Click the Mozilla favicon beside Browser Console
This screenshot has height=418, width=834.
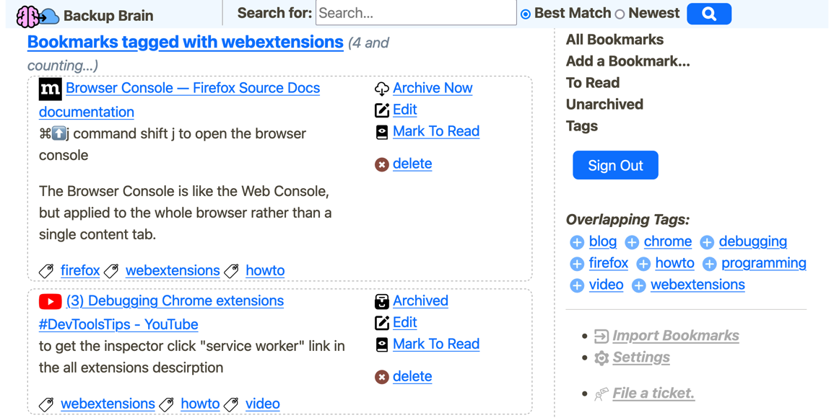point(50,89)
